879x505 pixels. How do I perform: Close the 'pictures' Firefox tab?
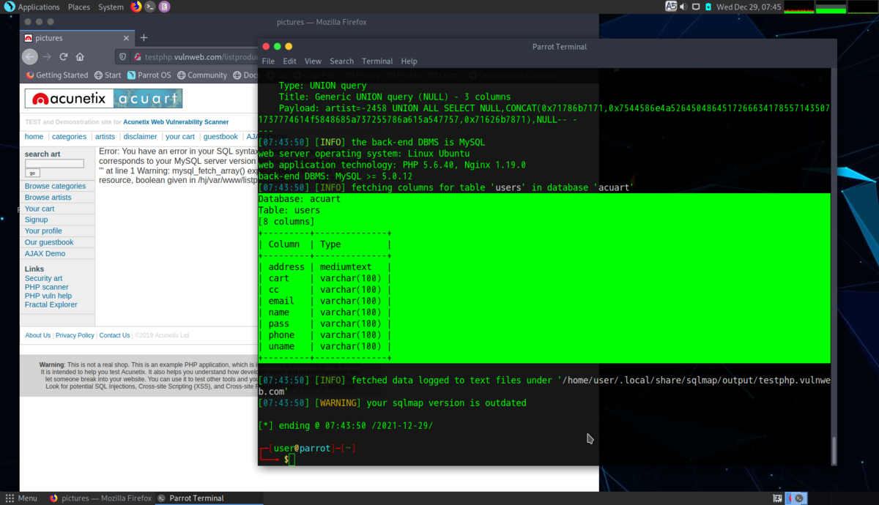pyautogui.click(x=127, y=38)
